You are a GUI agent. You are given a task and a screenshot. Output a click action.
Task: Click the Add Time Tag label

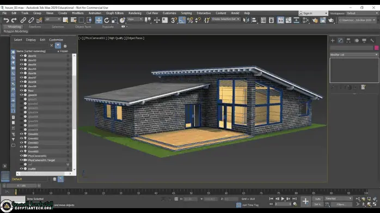coord(250,205)
